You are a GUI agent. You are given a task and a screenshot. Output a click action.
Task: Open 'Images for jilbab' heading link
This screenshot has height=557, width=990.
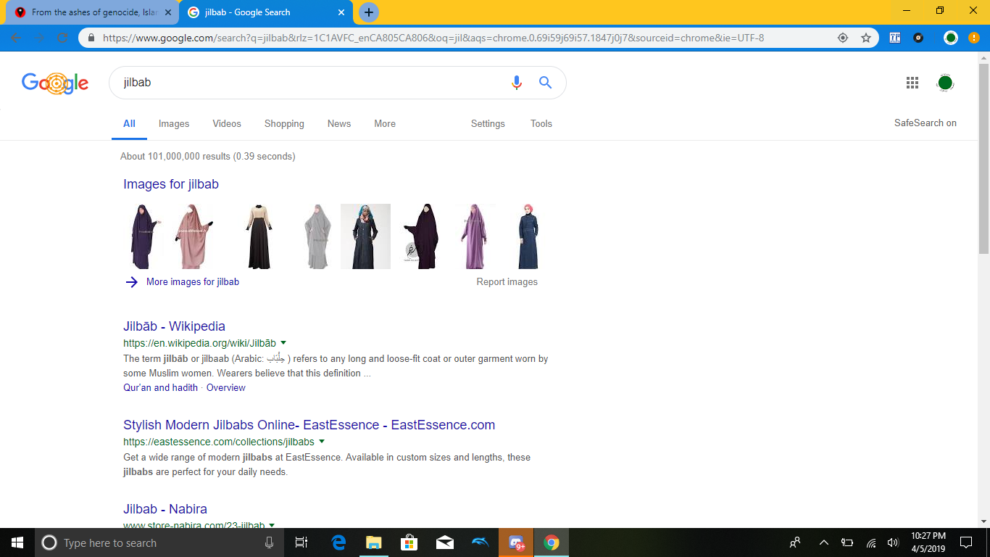point(171,184)
